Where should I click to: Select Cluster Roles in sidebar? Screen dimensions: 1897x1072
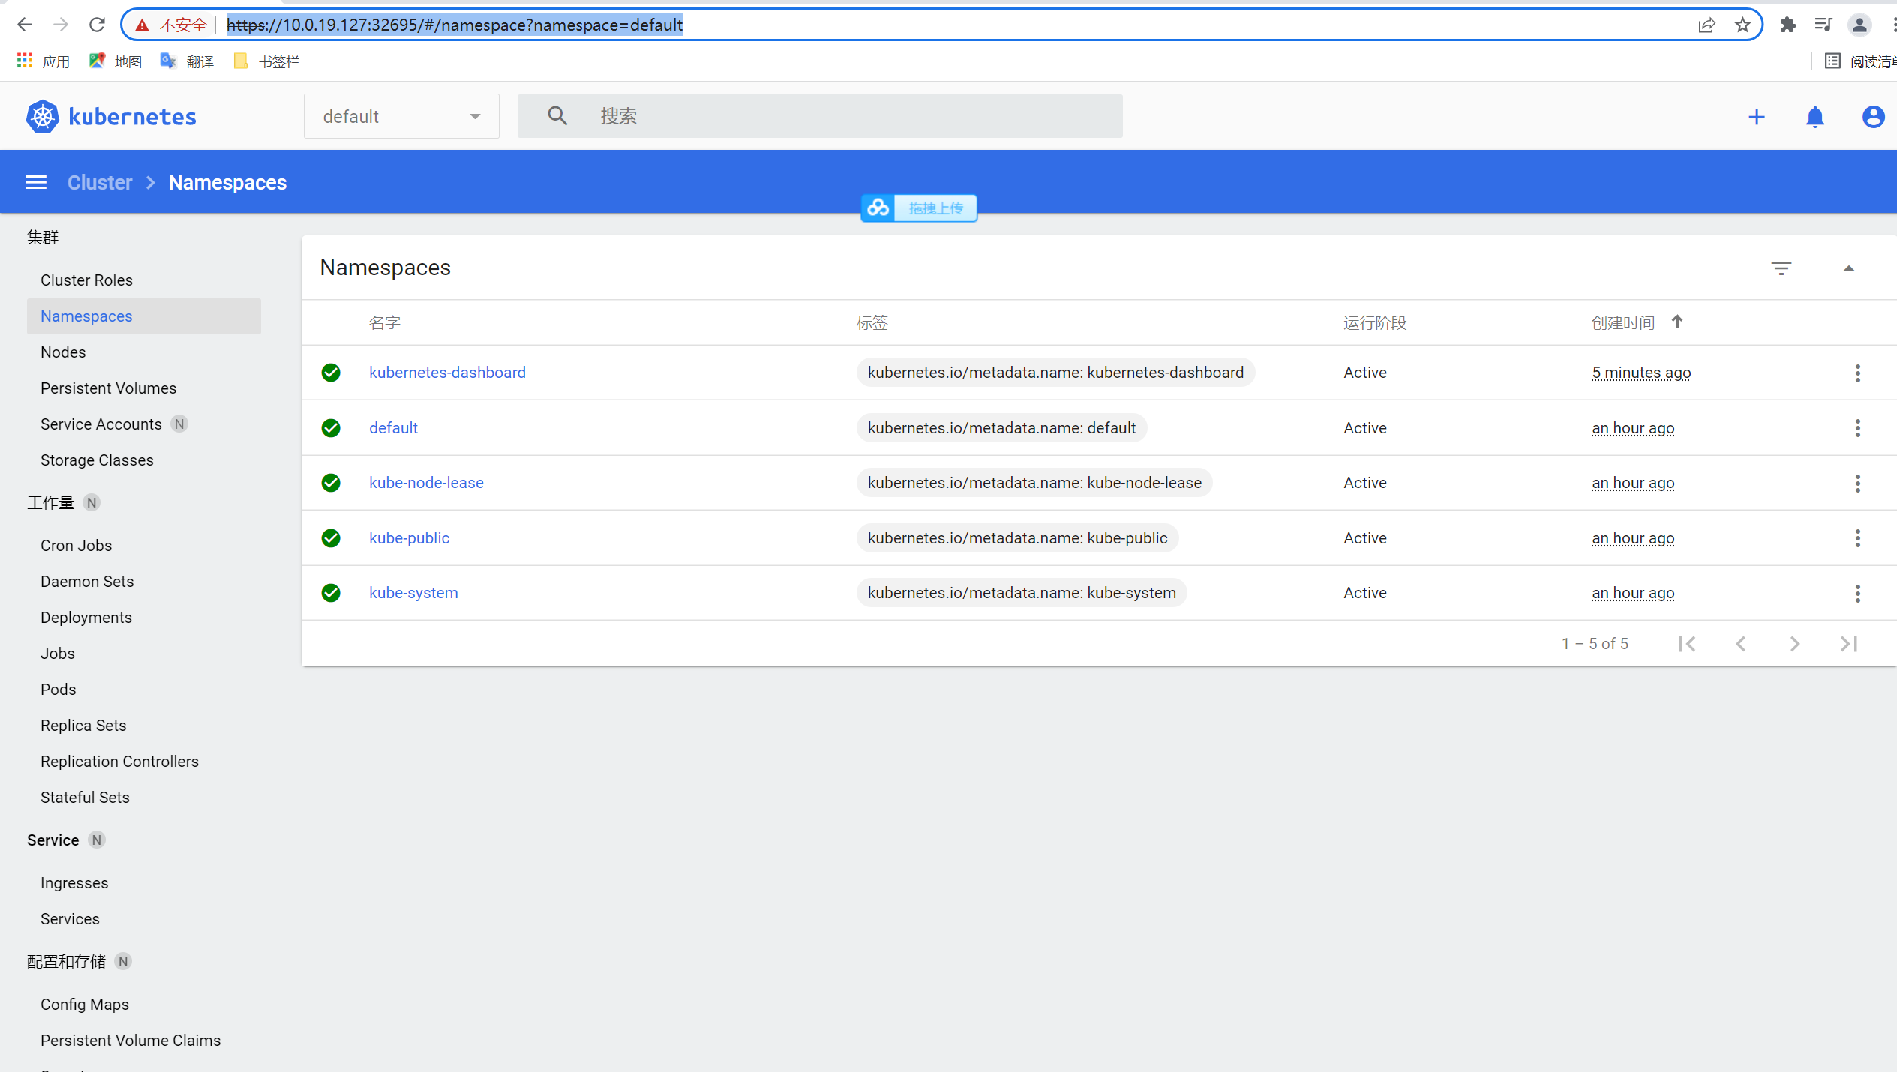point(86,280)
